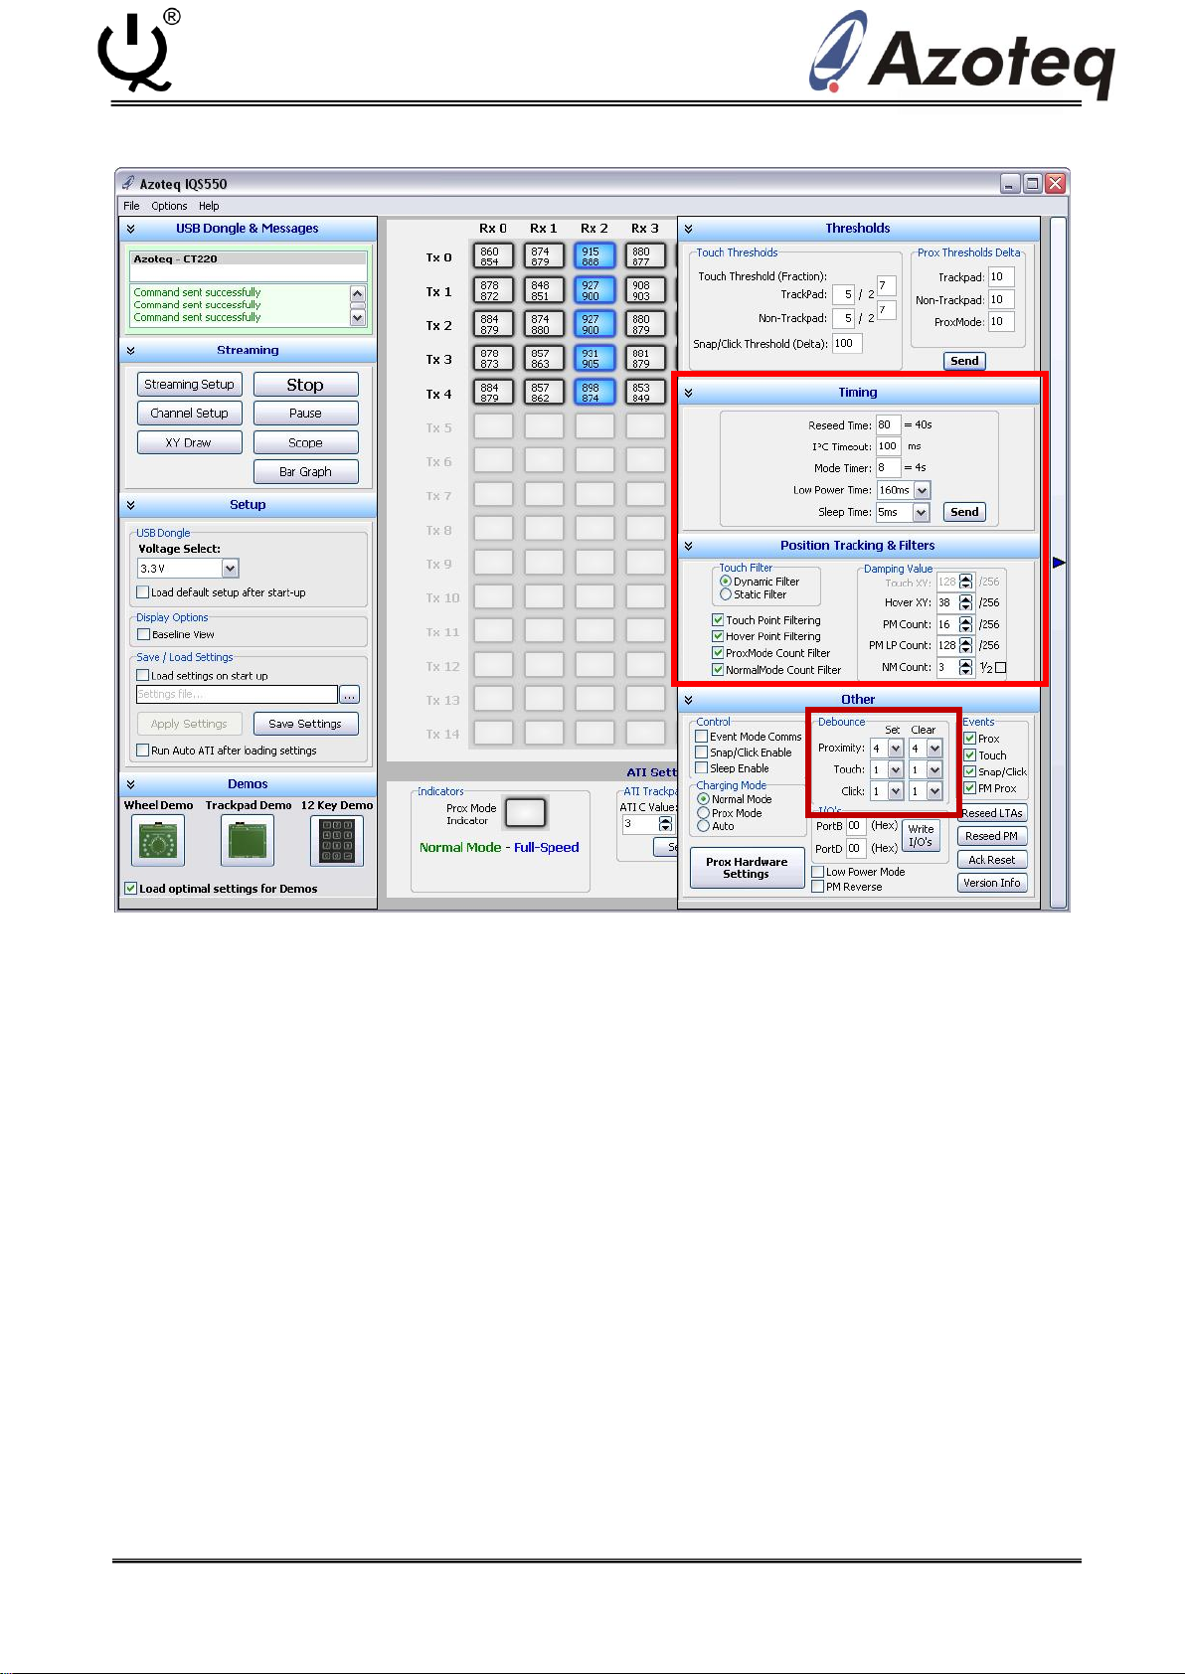Collapse Position Tracking & Filters panel

click(688, 546)
